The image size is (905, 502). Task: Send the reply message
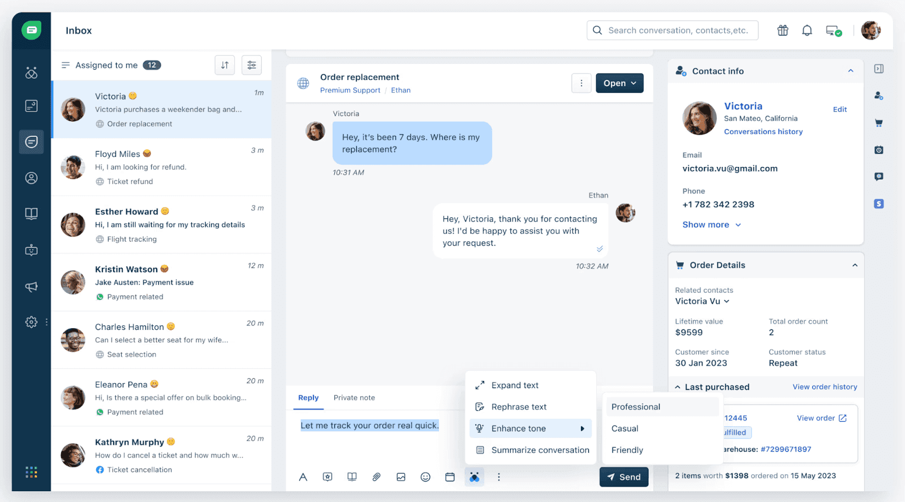point(624,477)
